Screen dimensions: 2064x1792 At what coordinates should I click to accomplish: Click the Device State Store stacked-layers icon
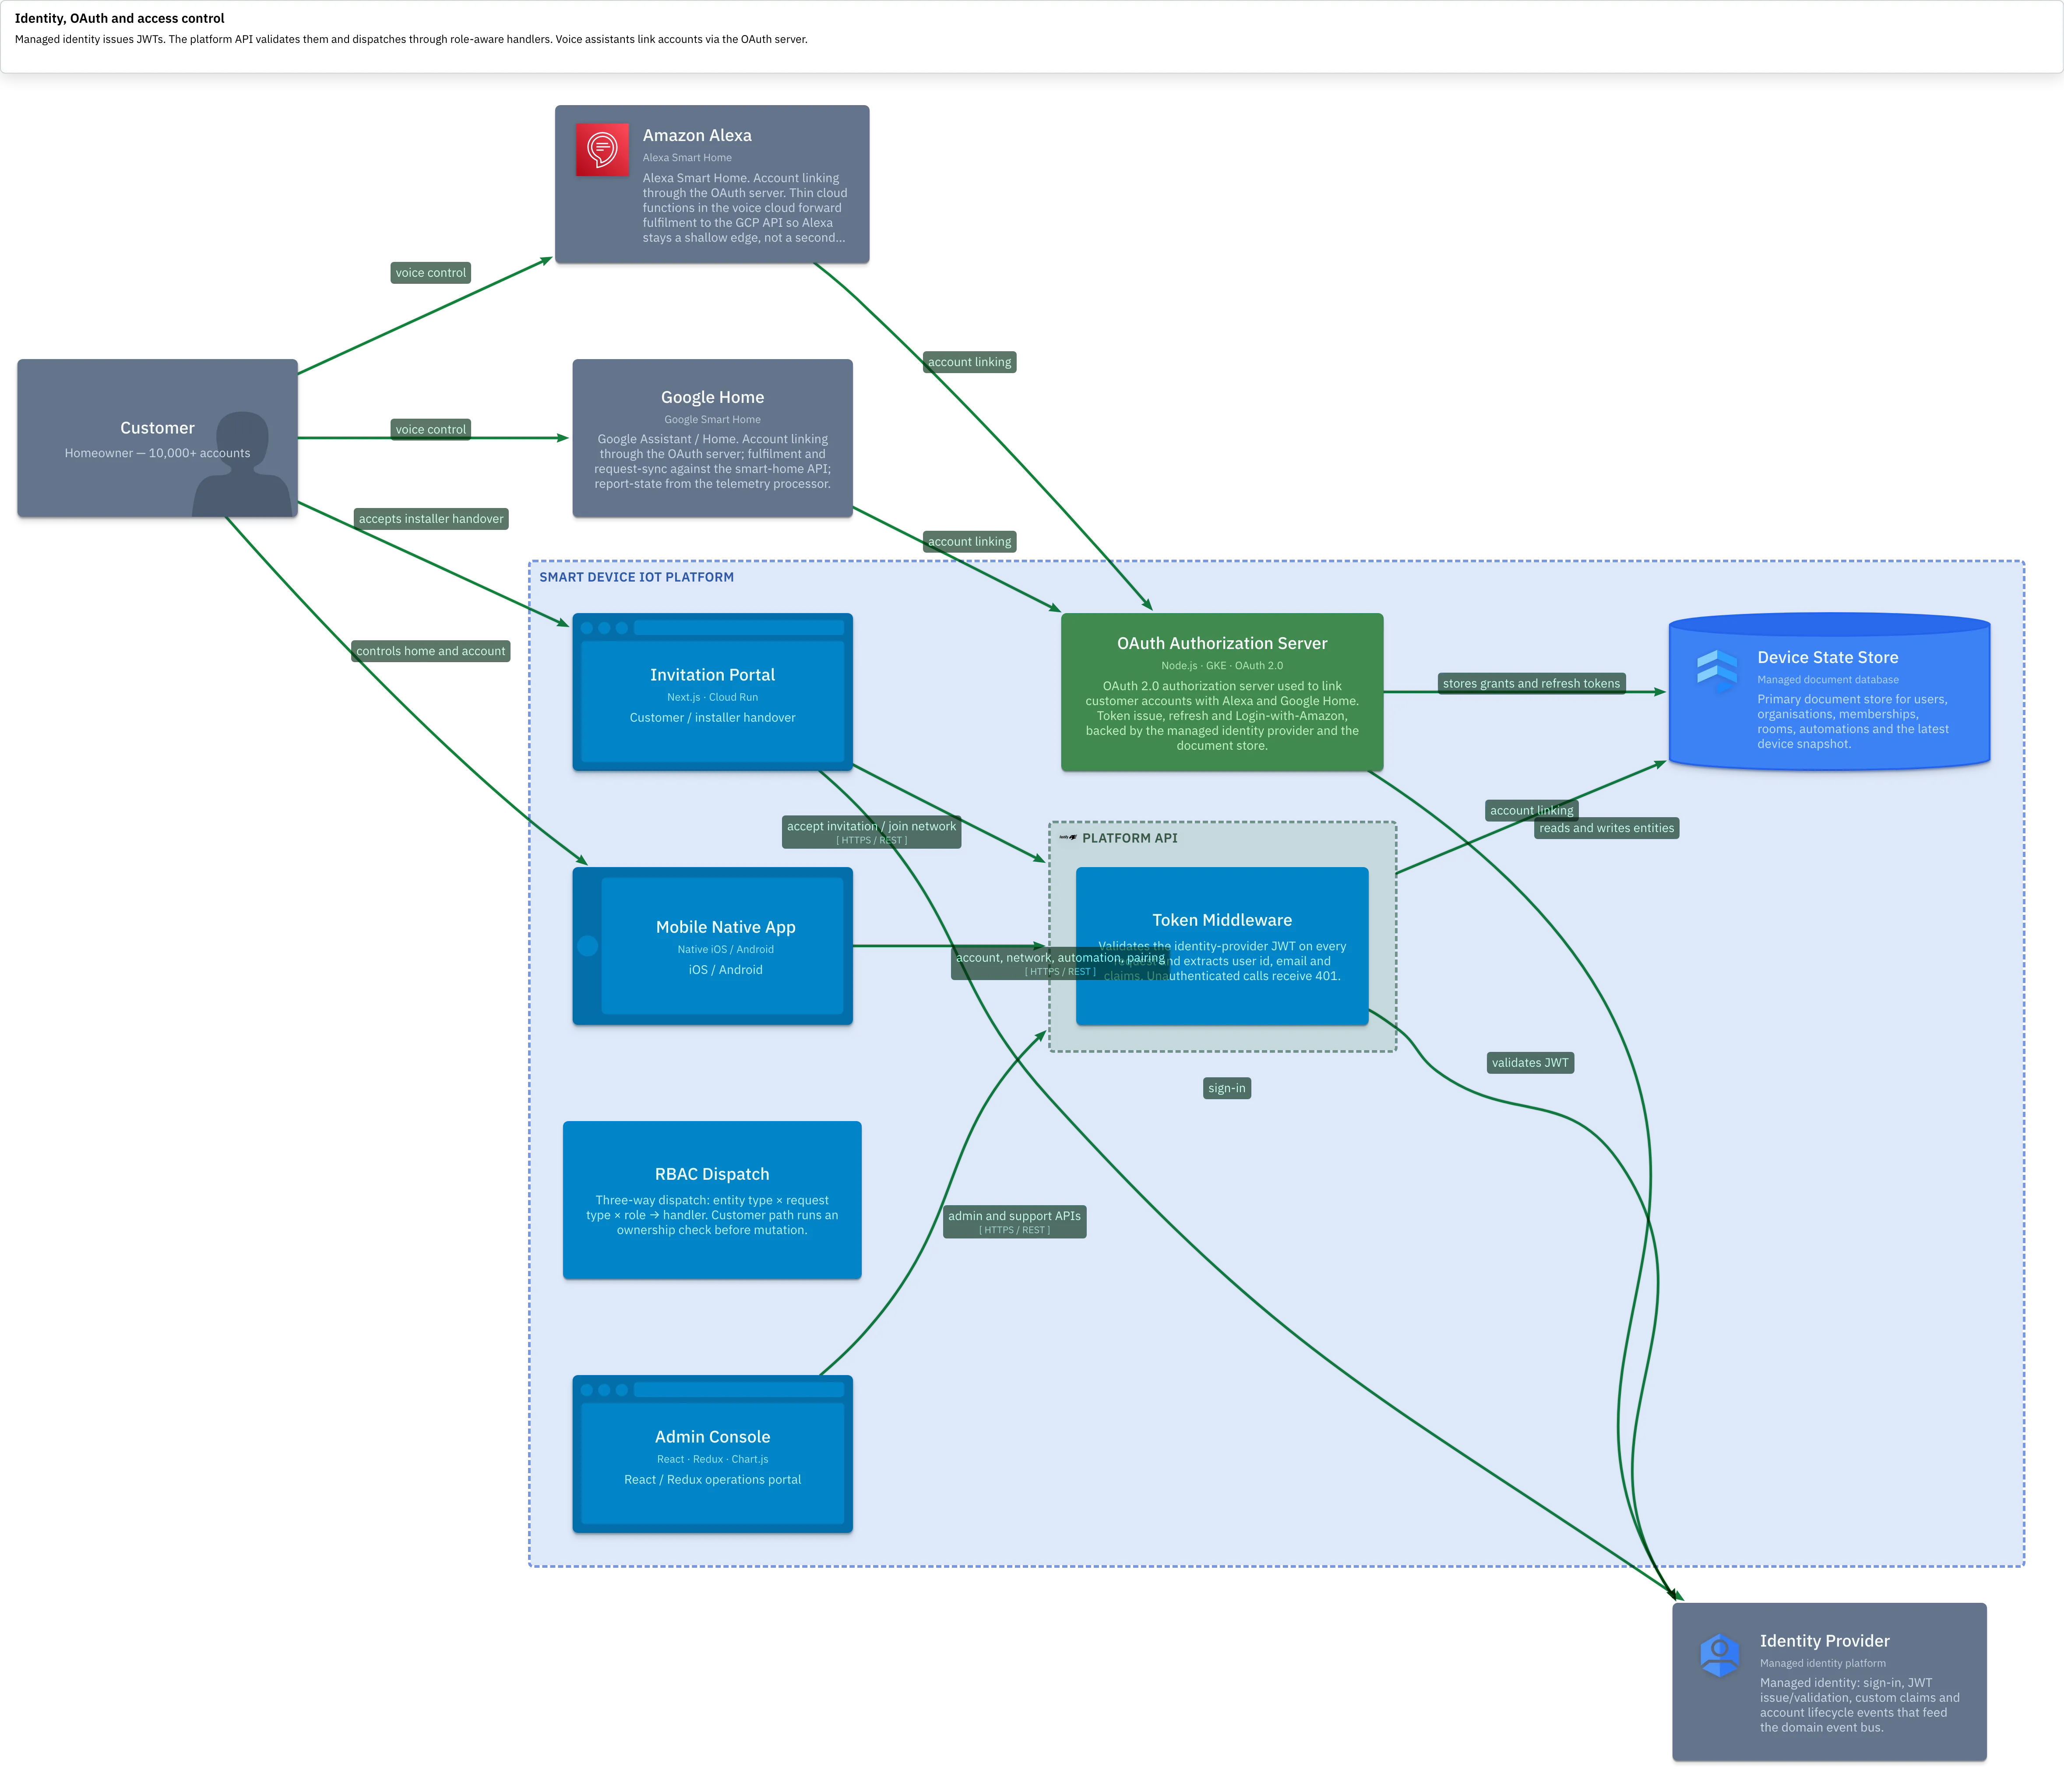pyautogui.click(x=1717, y=671)
